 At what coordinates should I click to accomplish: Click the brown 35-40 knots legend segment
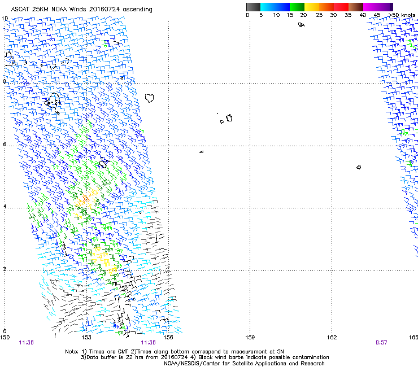pyautogui.click(x=356, y=7)
